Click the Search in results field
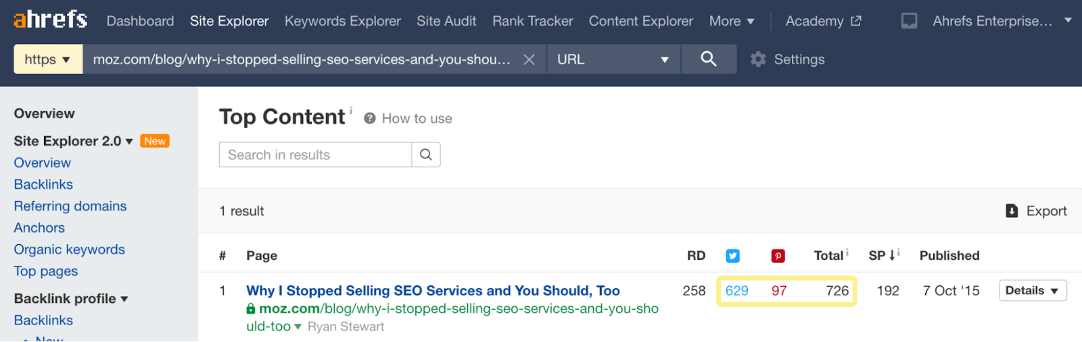1082x342 pixels. (x=315, y=154)
